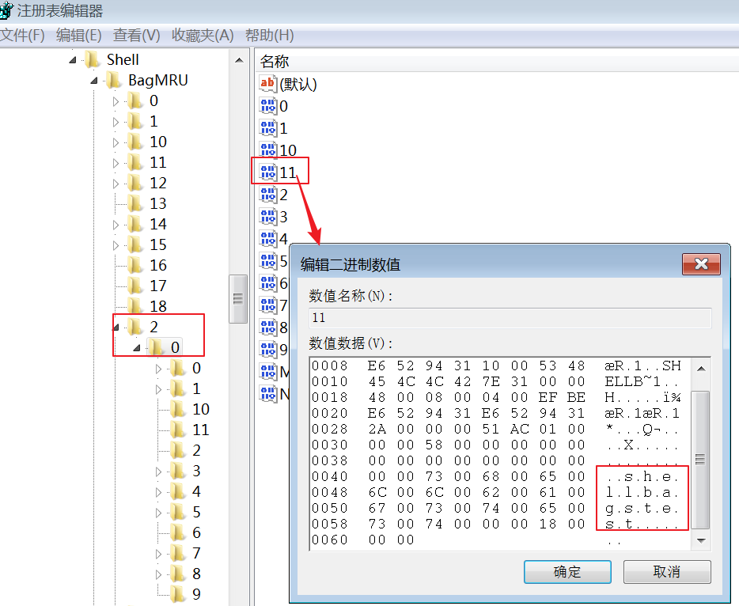Expand the key 1 under BagMRU
Image resolution: width=739 pixels, height=606 pixels.
[x=116, y=120]
